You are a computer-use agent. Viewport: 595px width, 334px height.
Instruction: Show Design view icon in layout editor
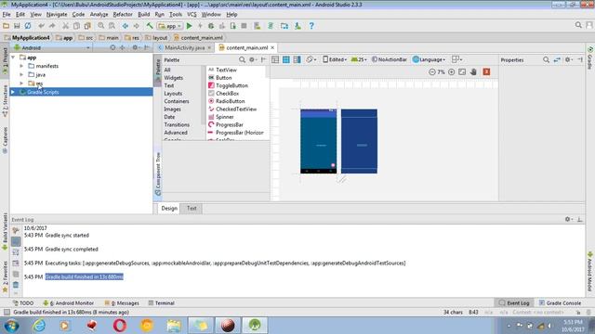point(275,59)
